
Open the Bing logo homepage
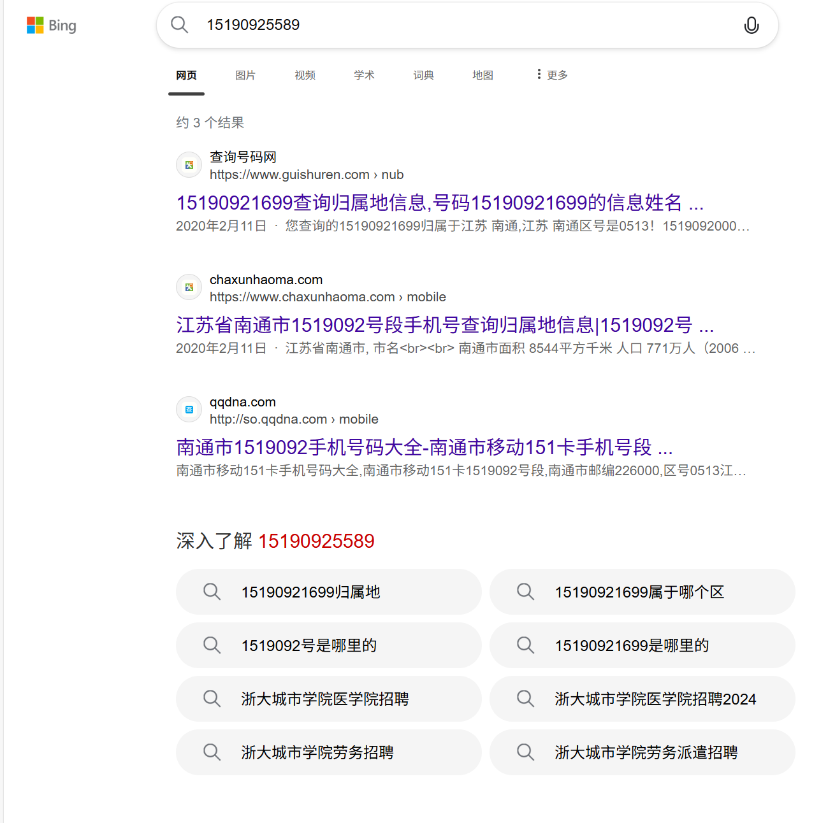[52, 25]
